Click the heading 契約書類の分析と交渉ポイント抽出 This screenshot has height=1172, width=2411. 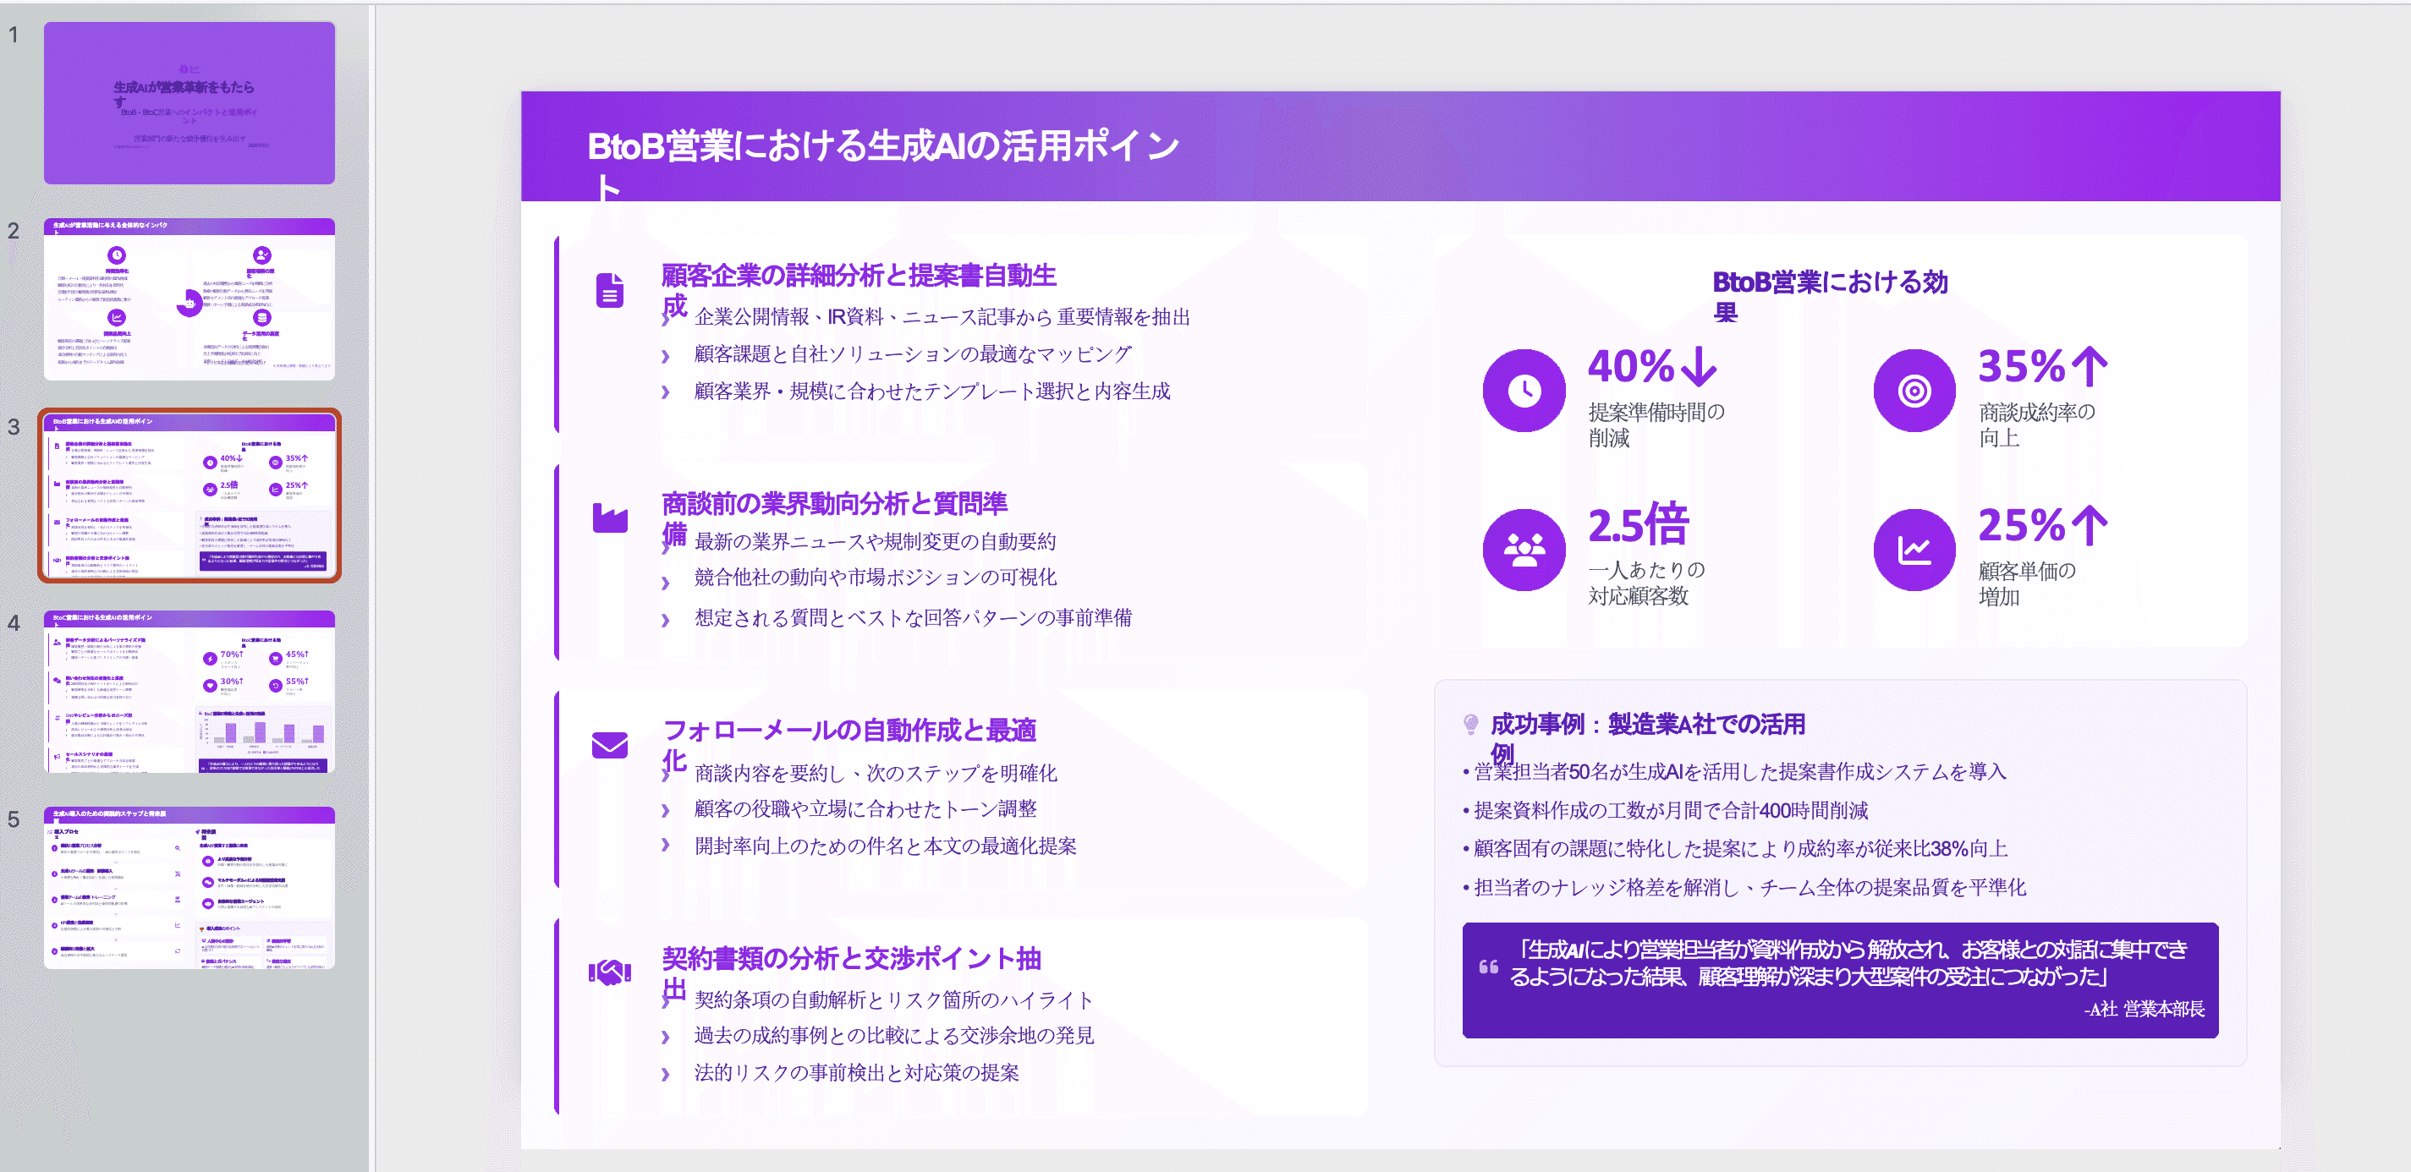point(851,972)
